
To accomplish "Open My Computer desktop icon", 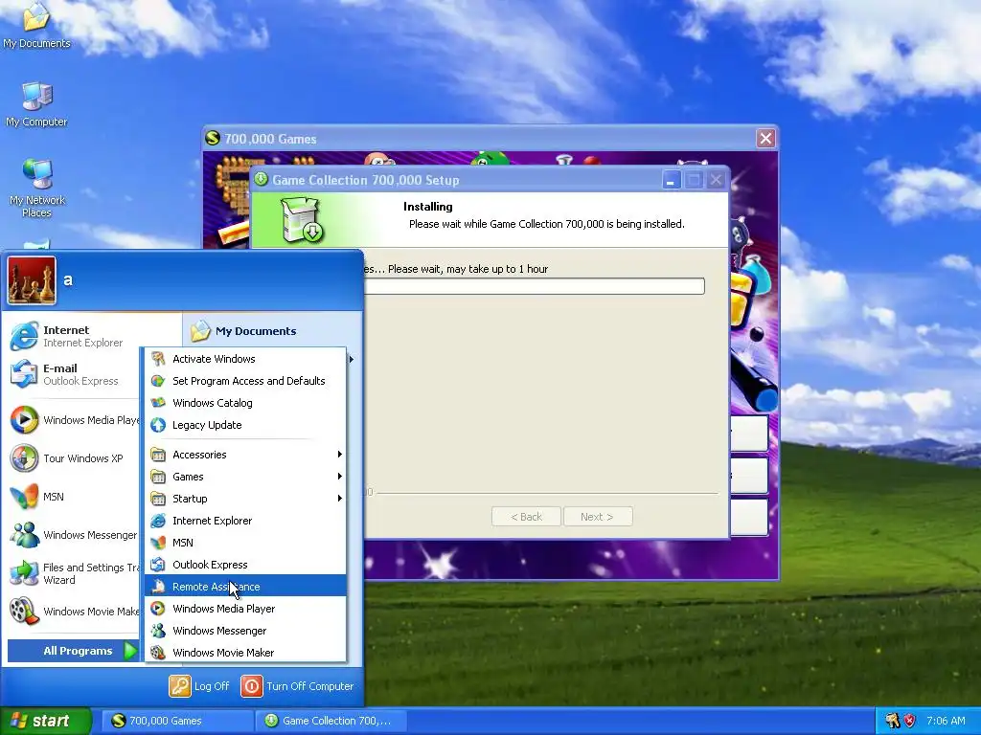I will click(36, 103).
